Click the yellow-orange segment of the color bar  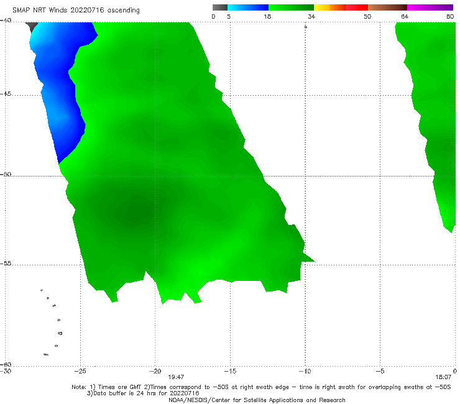pos(330,7)
